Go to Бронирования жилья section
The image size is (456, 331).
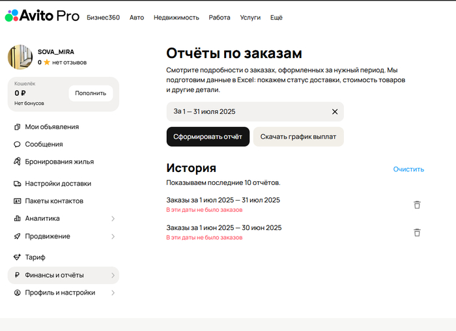(59, 162)
